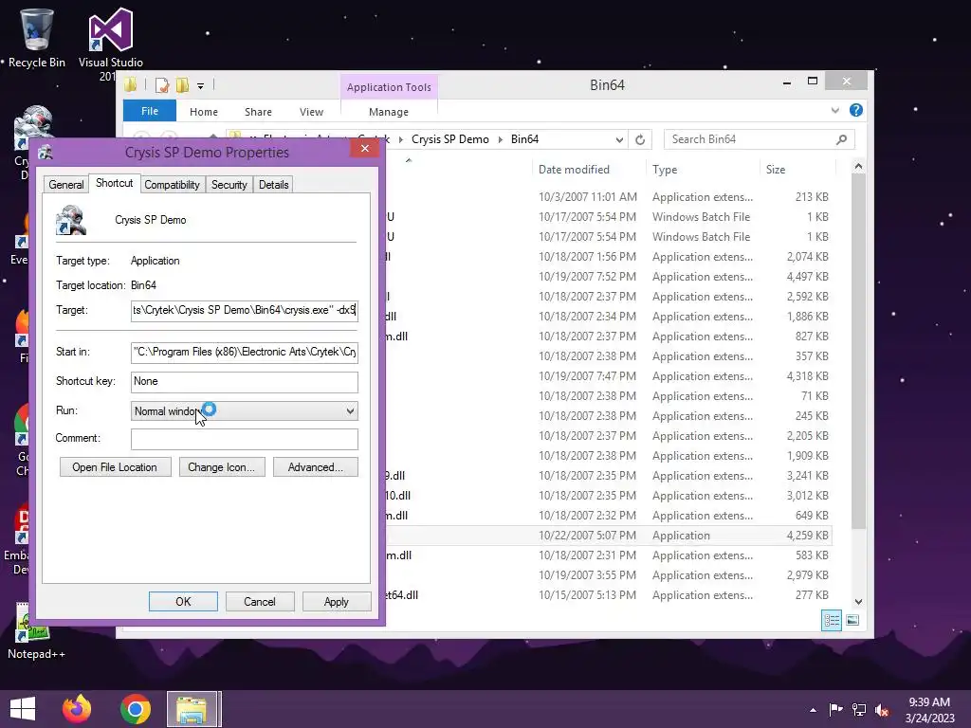971x728 pixels.
Task: Select the Shortcut tab in Properties
Action: [114, 183]
